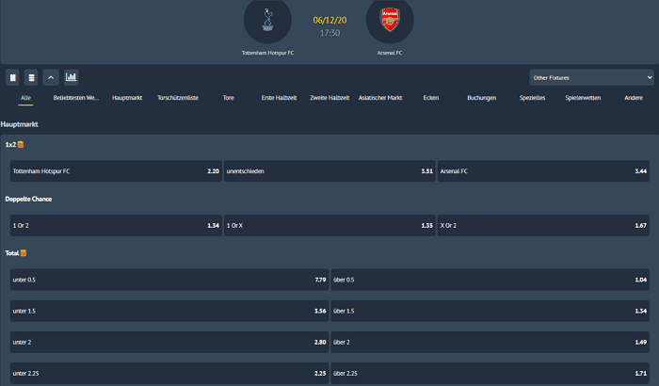Open the Torschützenliste tab
Screen dimensions: 659x386
coord(178,98)
